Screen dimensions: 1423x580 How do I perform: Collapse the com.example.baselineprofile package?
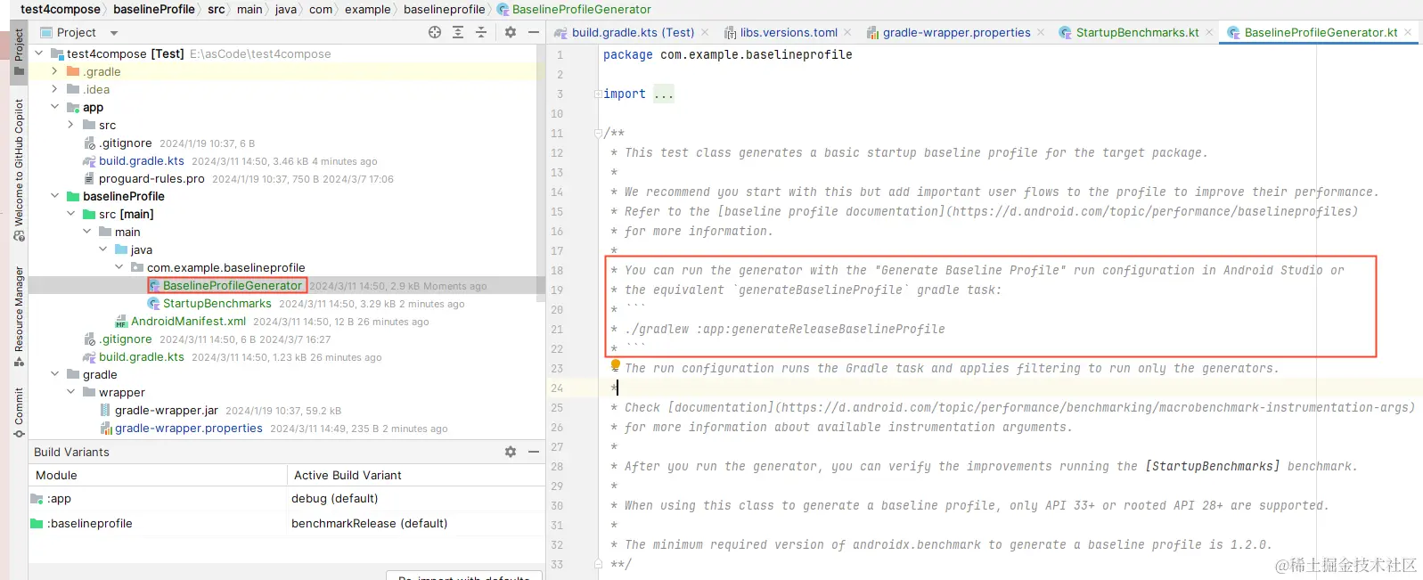119,267
